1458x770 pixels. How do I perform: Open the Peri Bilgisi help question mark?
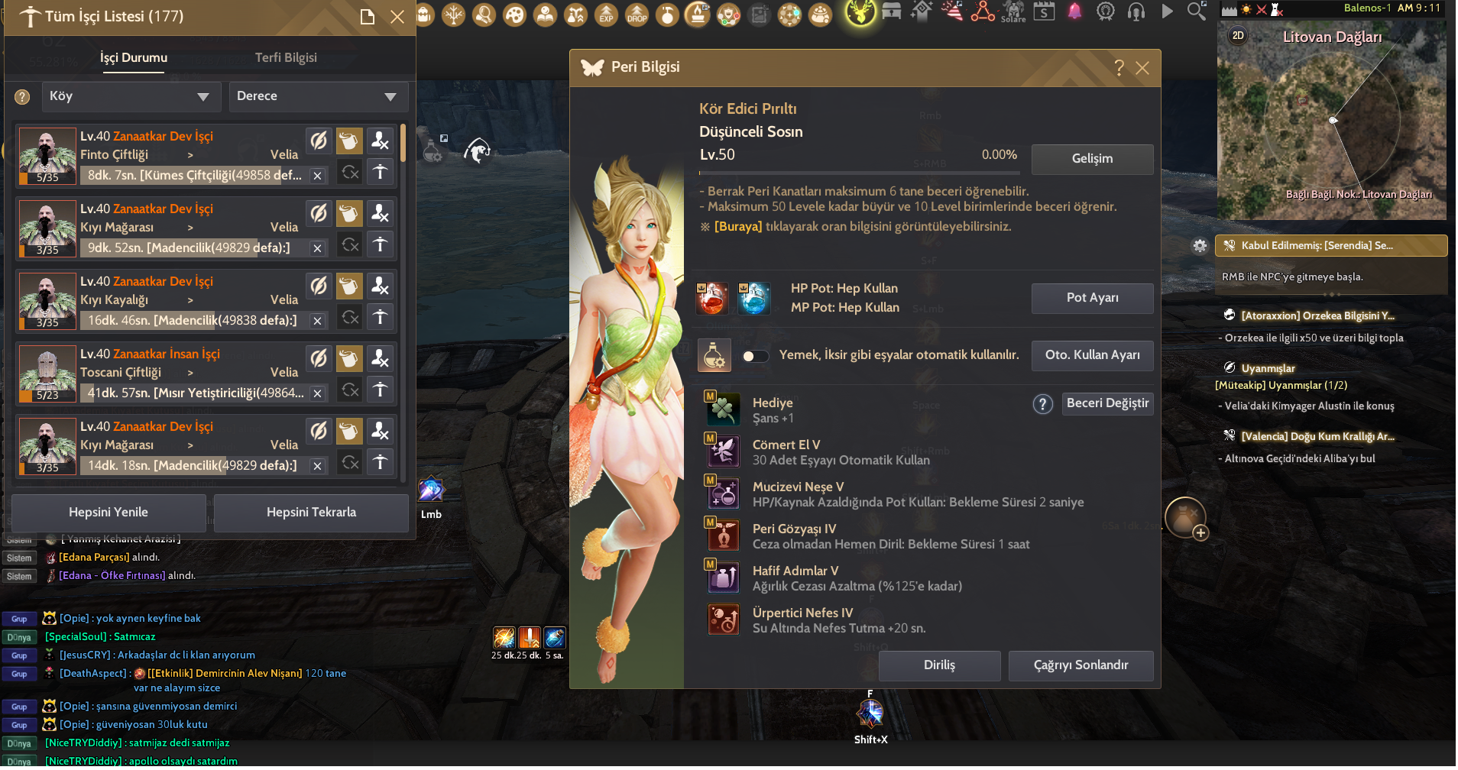click(1119, 68)
